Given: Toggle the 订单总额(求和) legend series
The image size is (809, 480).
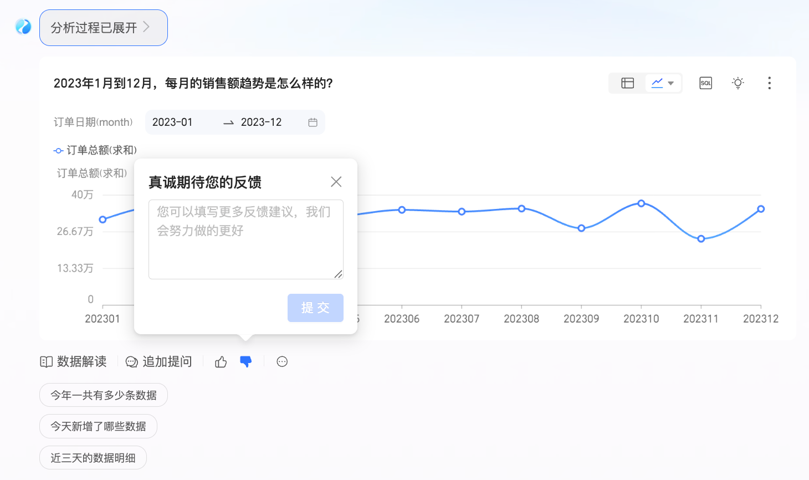Looking at the screenshot, I should click(95, 150).
